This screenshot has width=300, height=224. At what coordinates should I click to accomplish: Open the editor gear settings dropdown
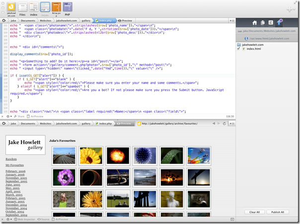tap(9, 116)
